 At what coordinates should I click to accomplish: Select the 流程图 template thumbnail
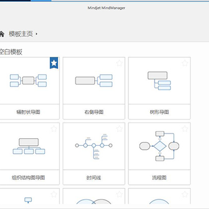pos(159,146)
